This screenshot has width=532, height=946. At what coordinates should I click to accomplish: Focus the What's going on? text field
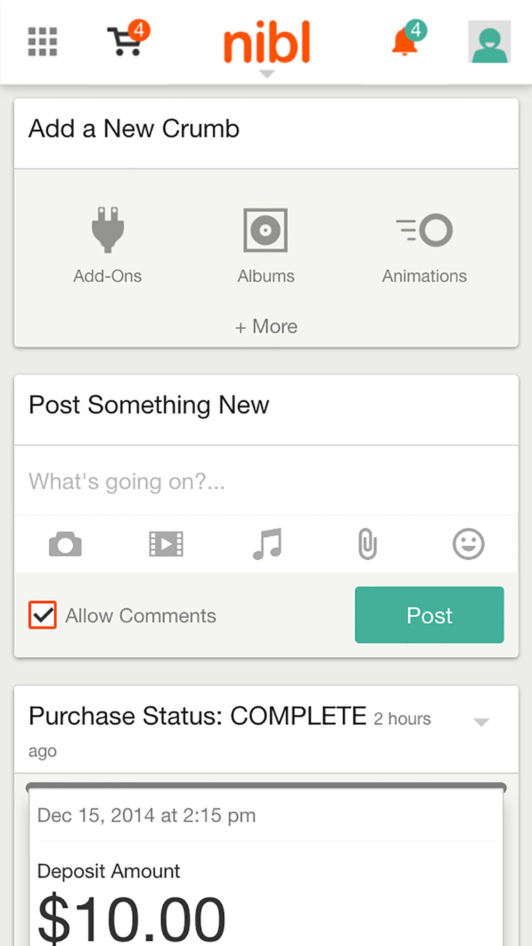[266, 481]
